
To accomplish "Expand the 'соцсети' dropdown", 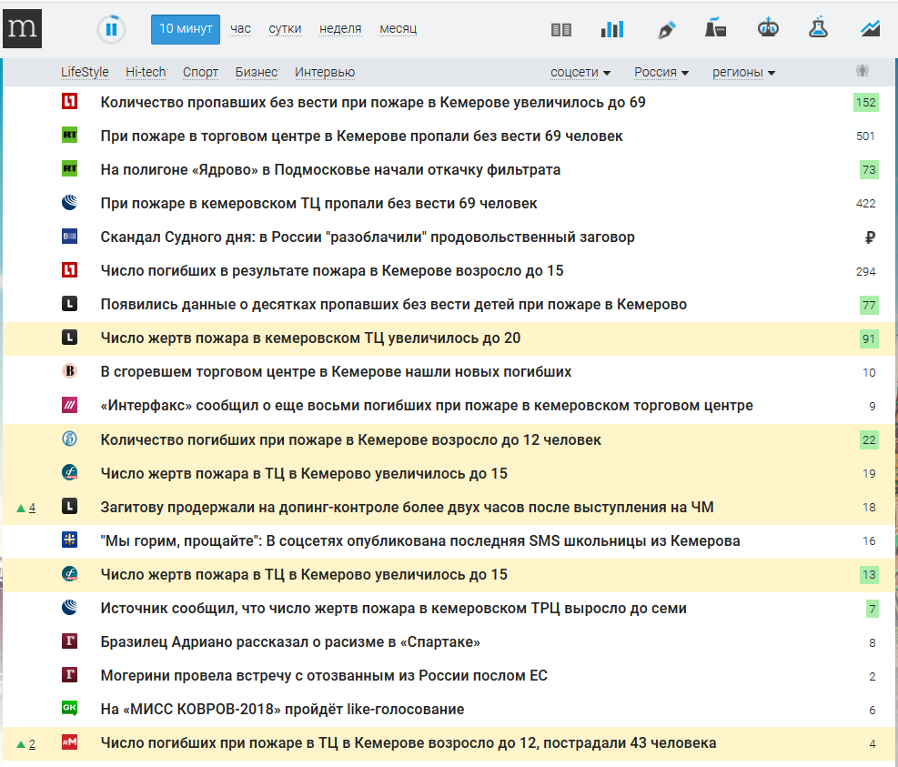I will tap(580, 72).
